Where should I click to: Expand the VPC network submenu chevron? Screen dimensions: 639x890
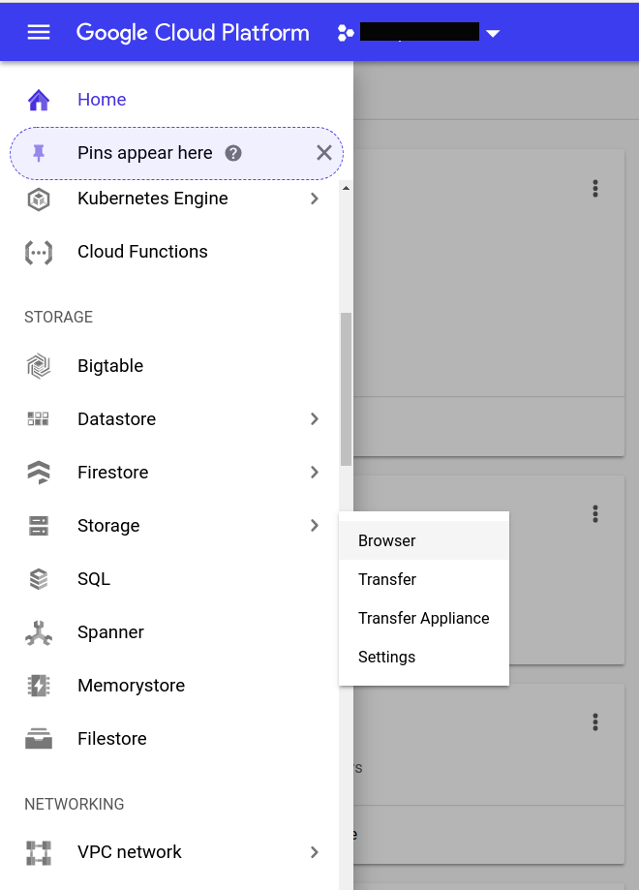(x=315, y=852)
